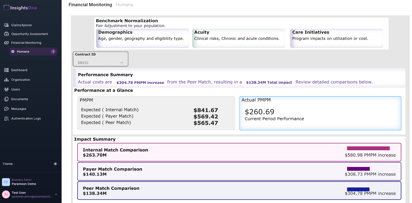The image size is (412, 203).
Task: Select the Peer Match Comparison card
Action: pos(239,190)
